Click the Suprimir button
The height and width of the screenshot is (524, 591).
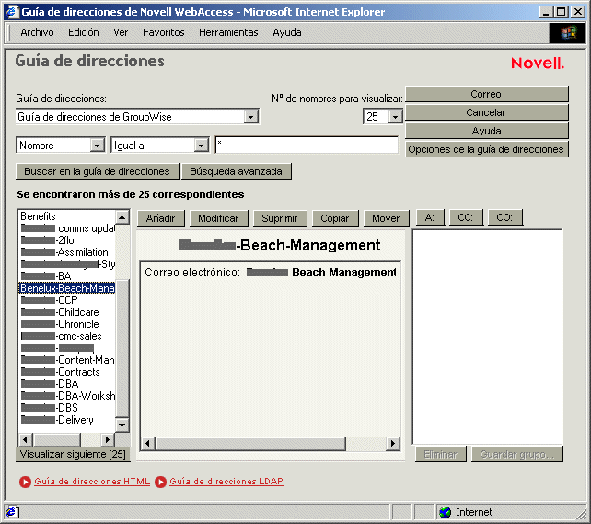click(280, 218)
